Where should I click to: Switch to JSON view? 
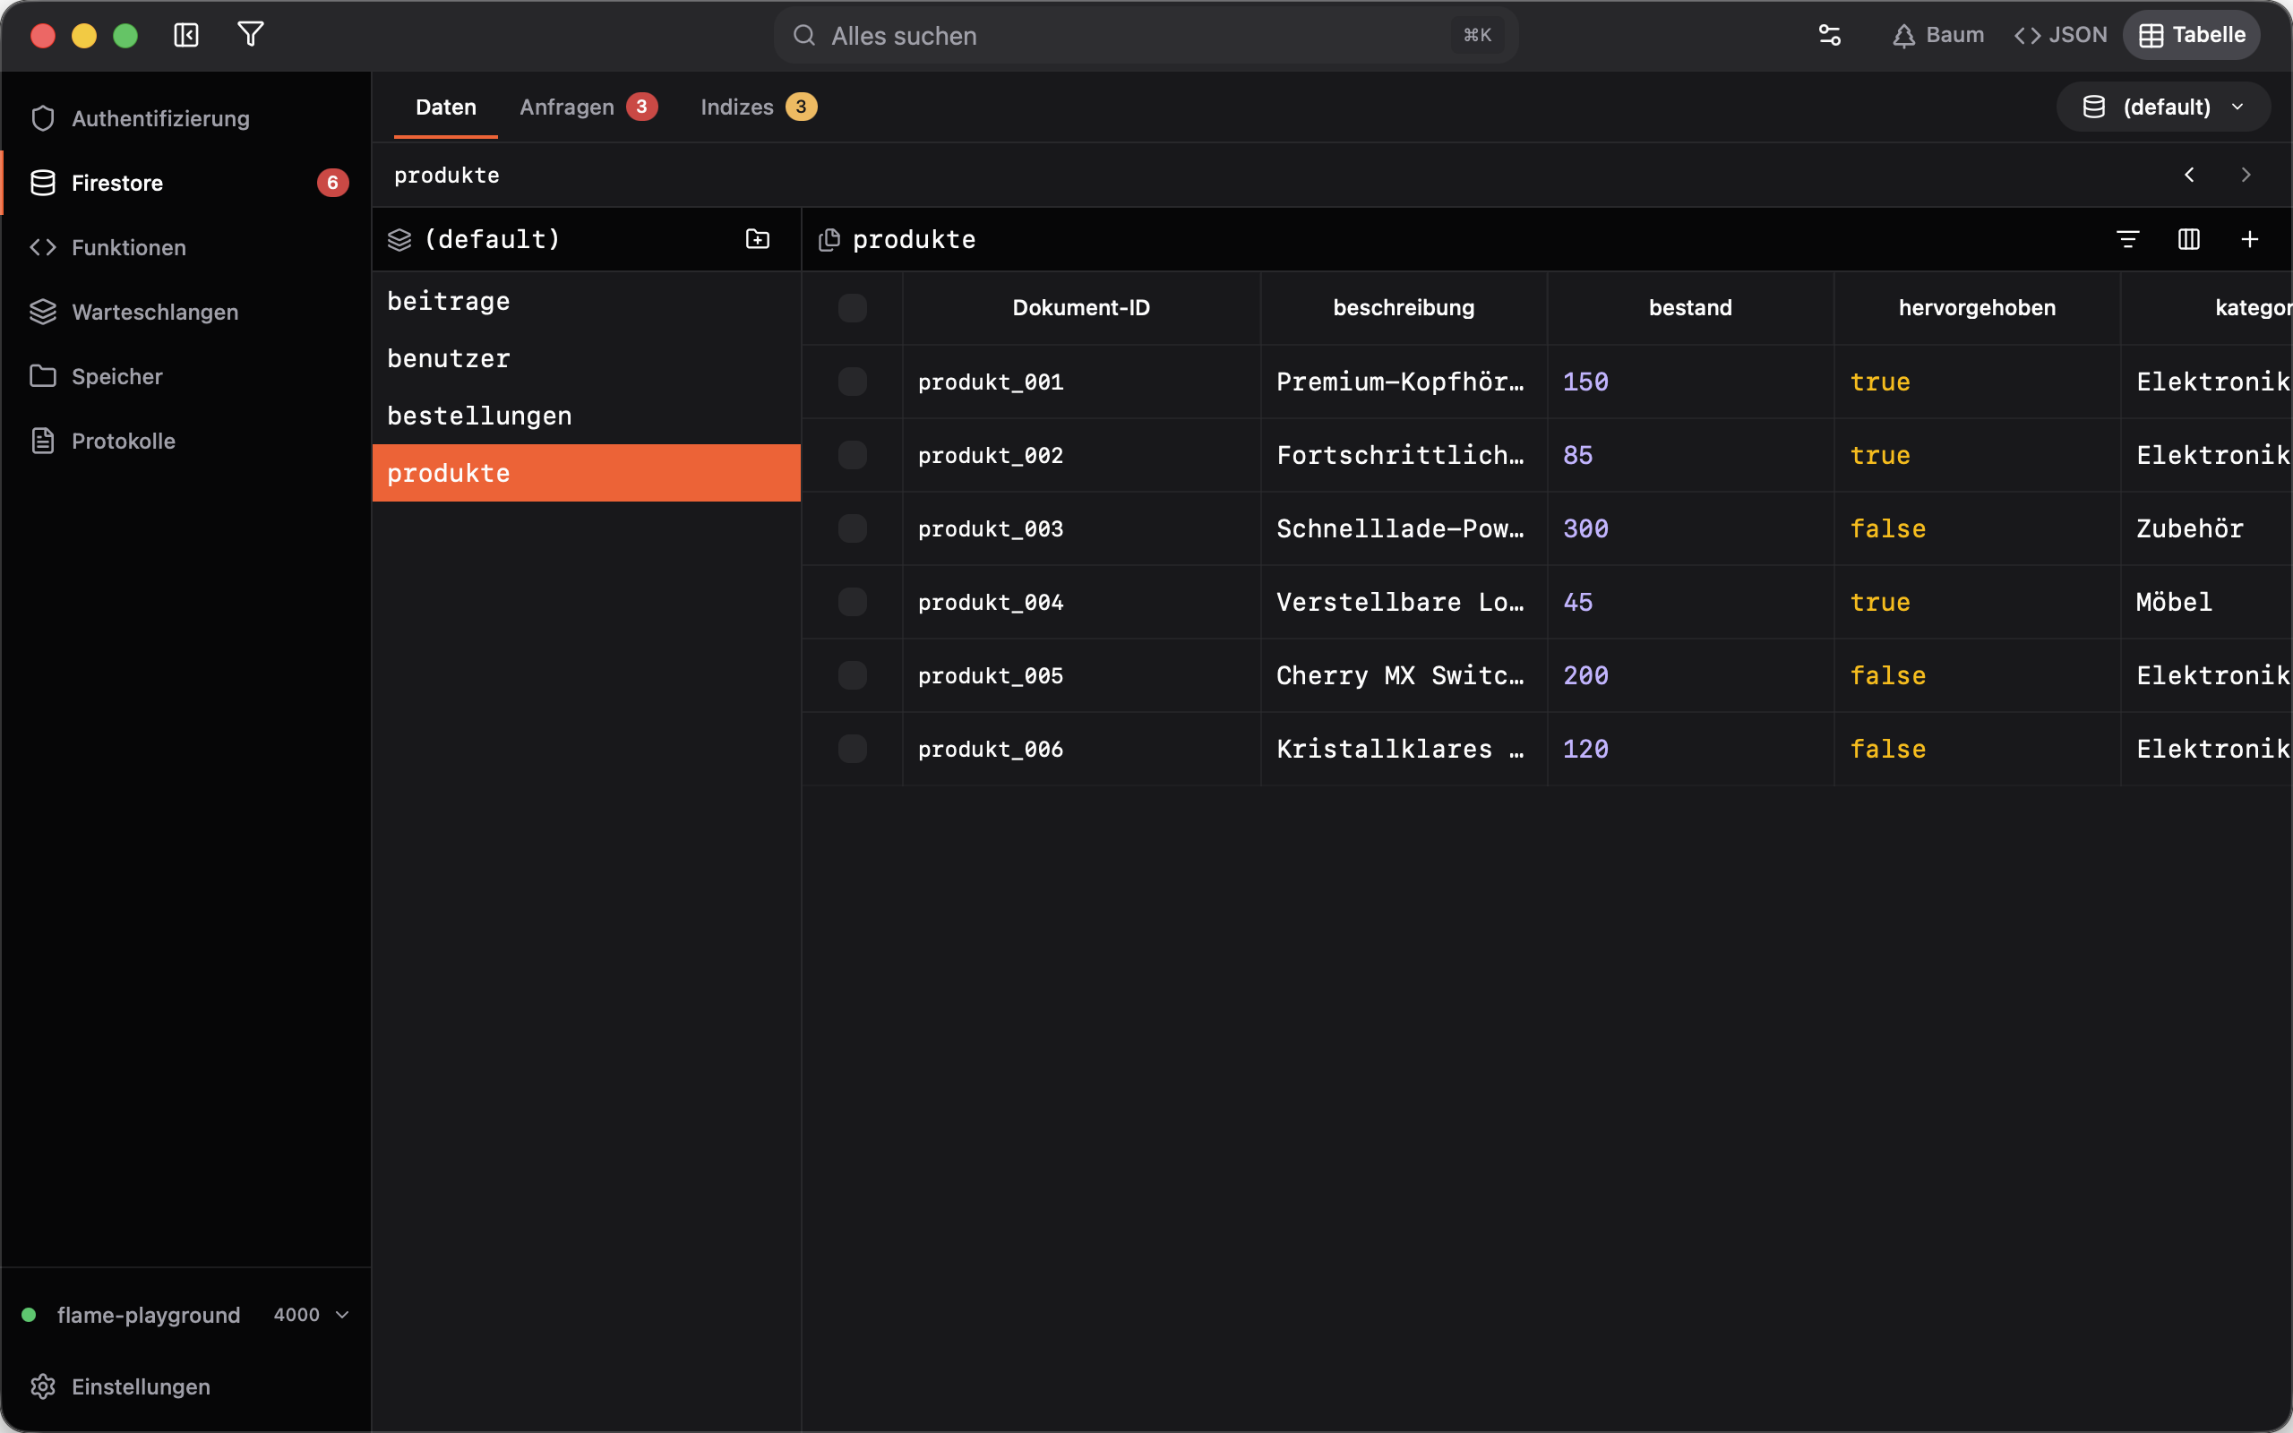pos(2061,35)
